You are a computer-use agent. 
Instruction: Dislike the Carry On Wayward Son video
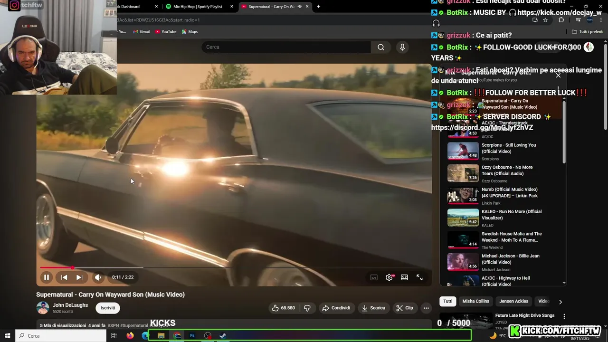pos(307,308)
